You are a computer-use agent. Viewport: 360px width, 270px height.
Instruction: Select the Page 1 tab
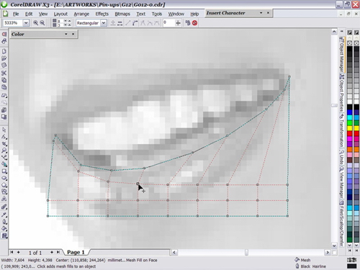(76, 252)
